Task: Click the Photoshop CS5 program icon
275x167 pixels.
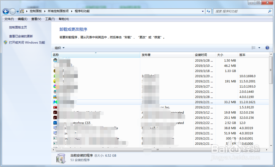Action: pyautogui.click(x=55, y=123)
